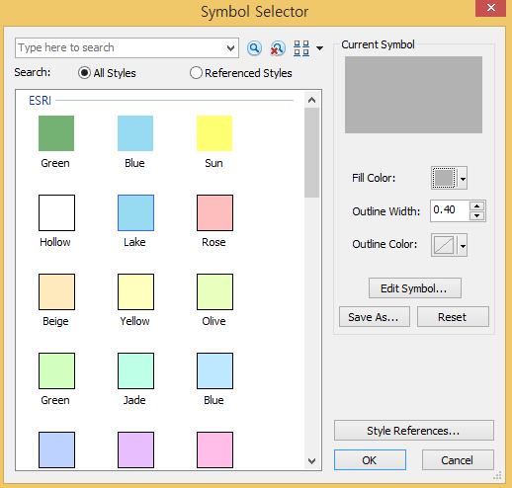
Task: Choose the Lake symbol
Action: coord(135,212)
